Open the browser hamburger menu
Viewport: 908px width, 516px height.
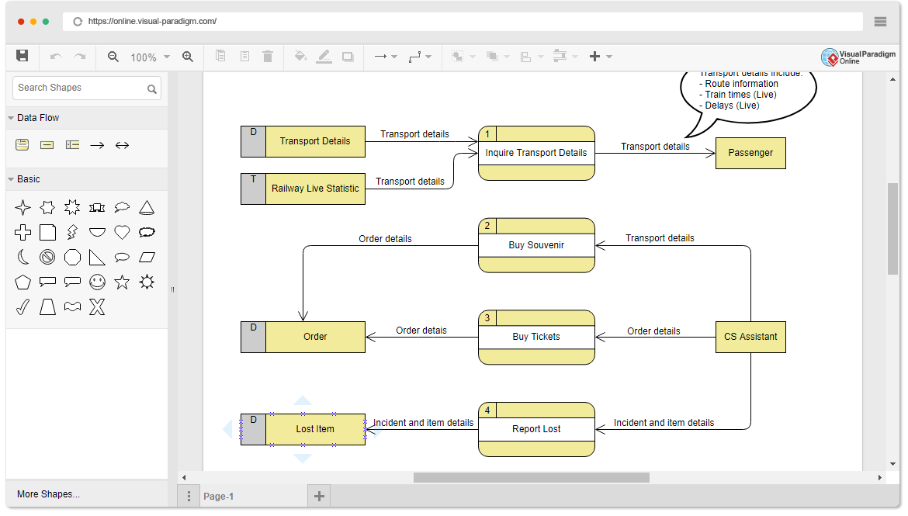coord(880,22)
